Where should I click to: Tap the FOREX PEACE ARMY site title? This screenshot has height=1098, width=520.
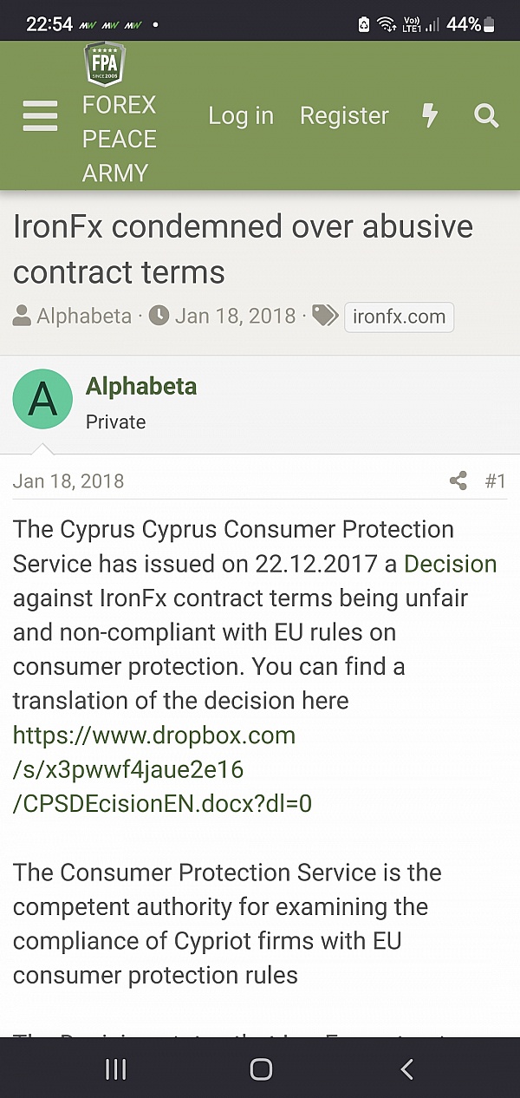coord(120,139)
